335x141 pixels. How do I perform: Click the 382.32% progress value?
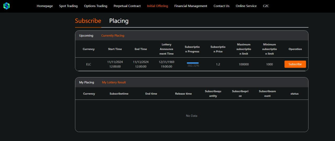pyautogui.click(x=193, y=66)
